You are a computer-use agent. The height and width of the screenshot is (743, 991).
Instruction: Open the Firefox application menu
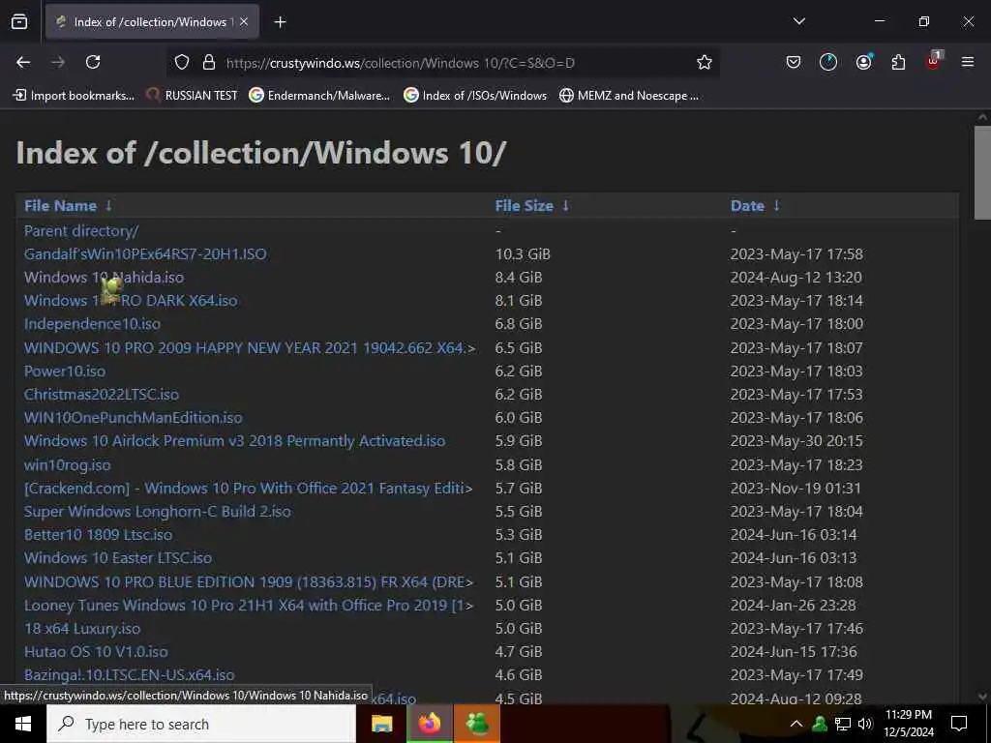click(x=968, y=62)
